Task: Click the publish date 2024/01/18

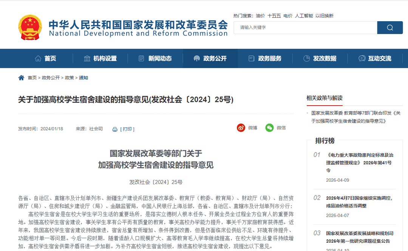Action: click(52, 129)
